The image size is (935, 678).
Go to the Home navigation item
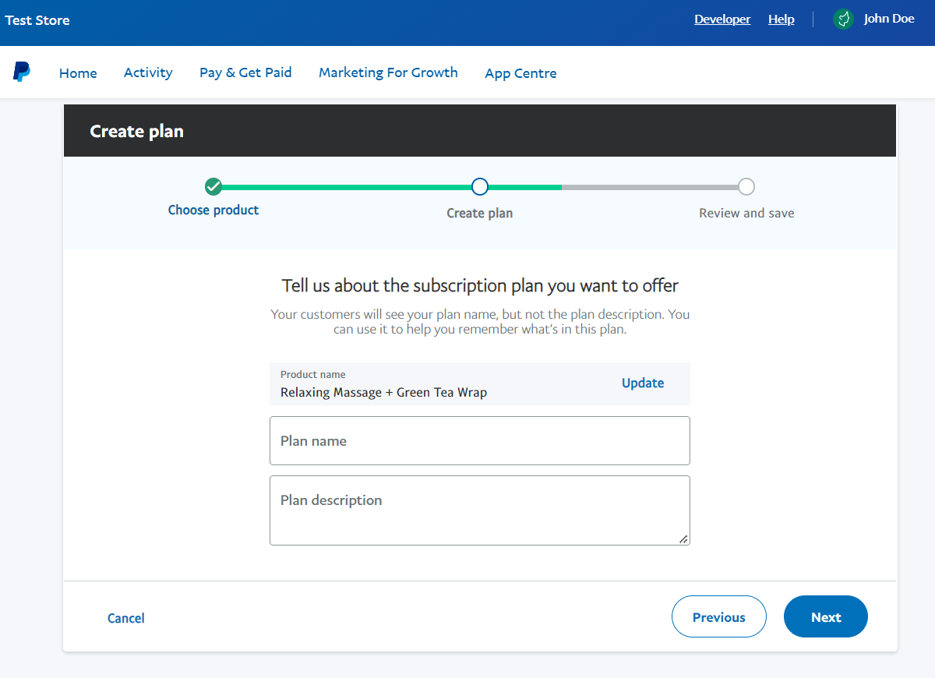[x=78, y=72]
